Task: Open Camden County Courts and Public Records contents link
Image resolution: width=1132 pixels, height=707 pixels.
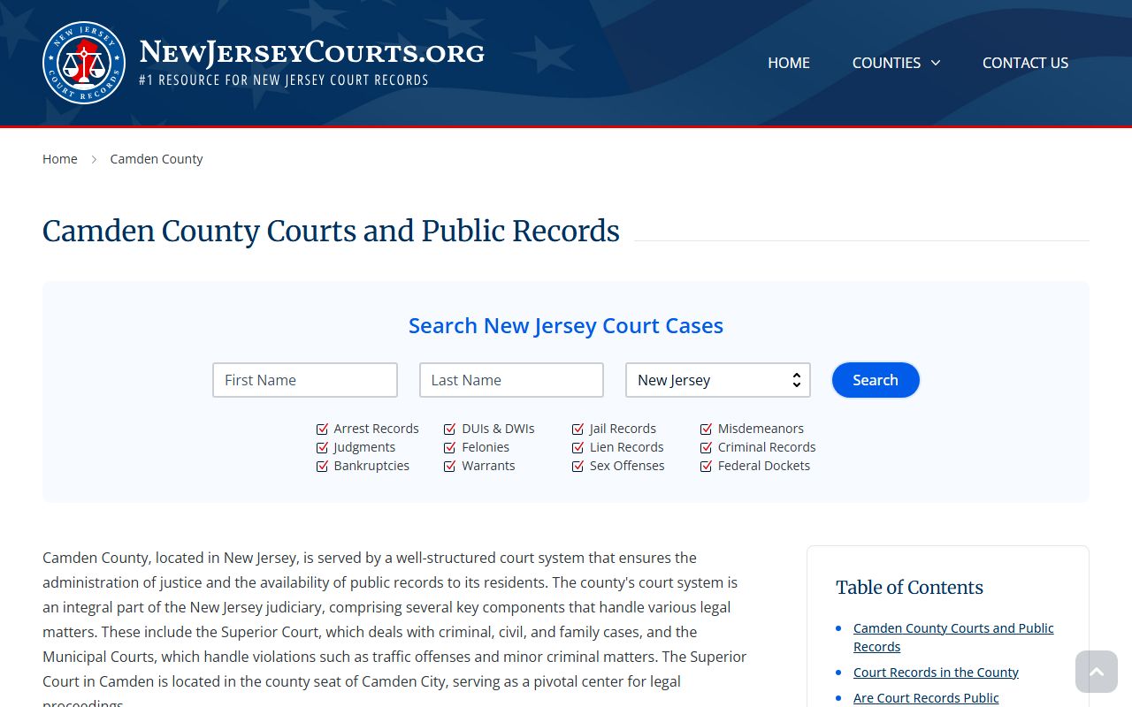Action: click(953, 637)
